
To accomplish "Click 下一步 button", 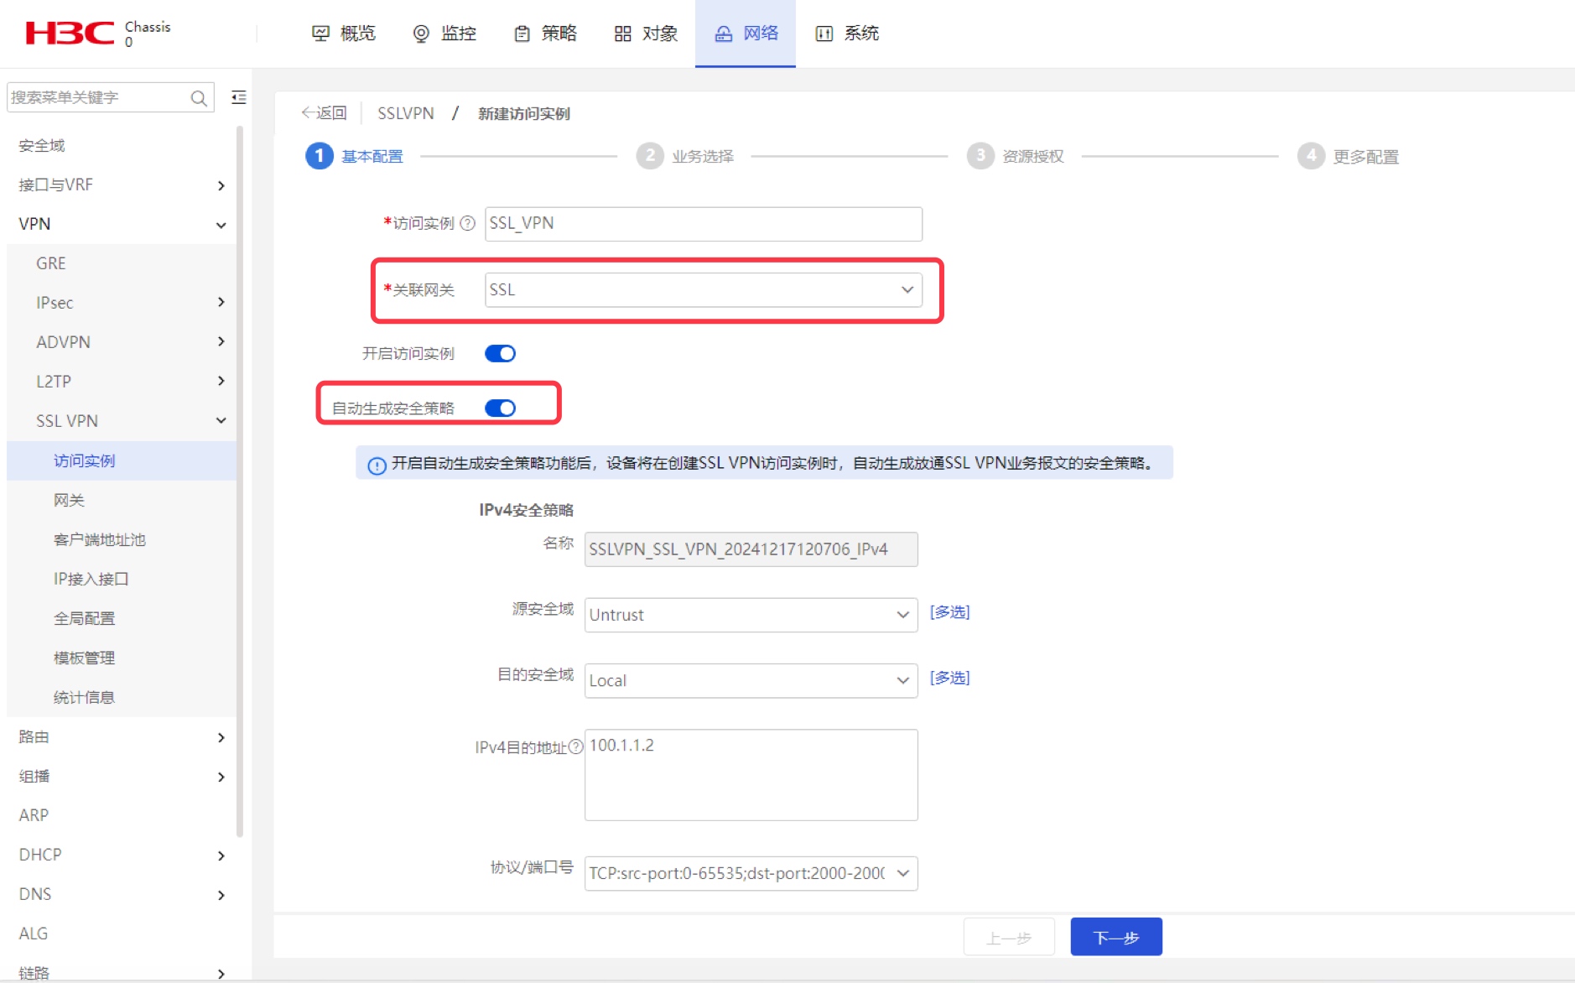I will (x=1116, y=937).
